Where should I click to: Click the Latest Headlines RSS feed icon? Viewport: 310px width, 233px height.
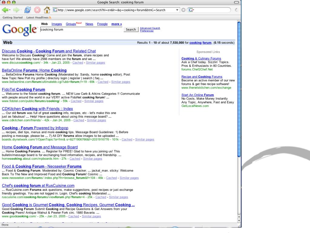point(50,18)
